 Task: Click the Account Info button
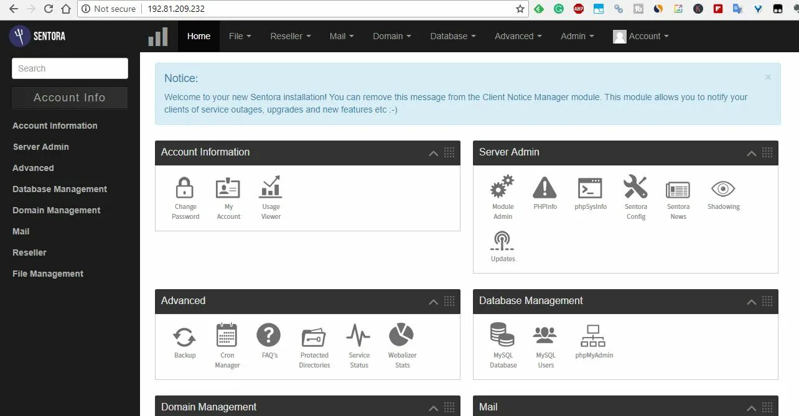point(70,98)
